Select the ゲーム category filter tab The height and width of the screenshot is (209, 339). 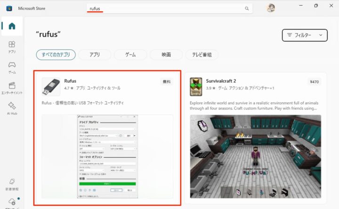pos(130,55)
